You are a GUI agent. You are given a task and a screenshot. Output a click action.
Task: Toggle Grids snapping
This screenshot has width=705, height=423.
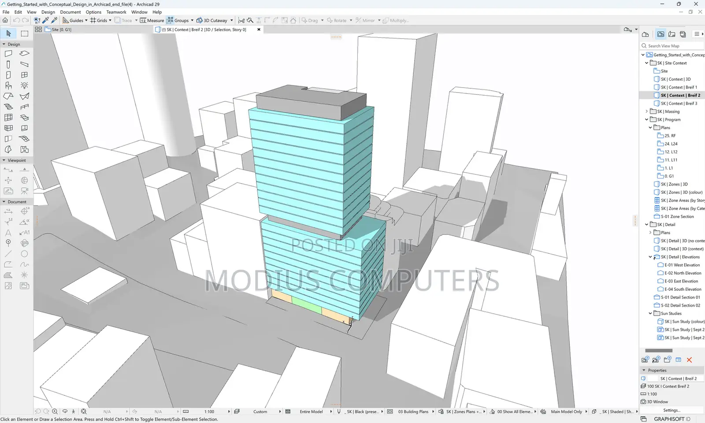point(99,20)
